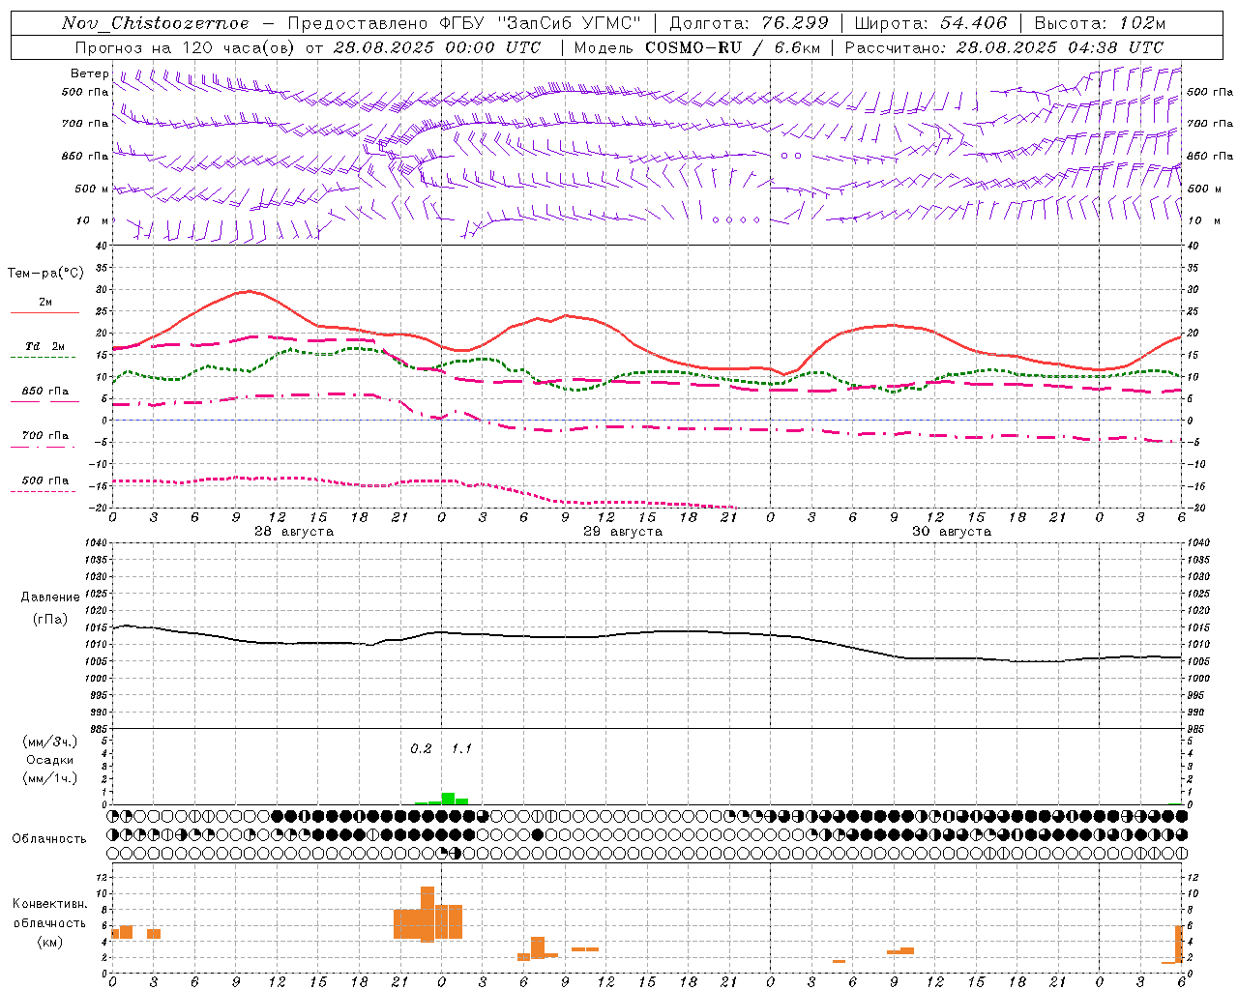Select the '700 гПа' temperature legend entry
1238x990 pixels.
[x=45, y=435]
